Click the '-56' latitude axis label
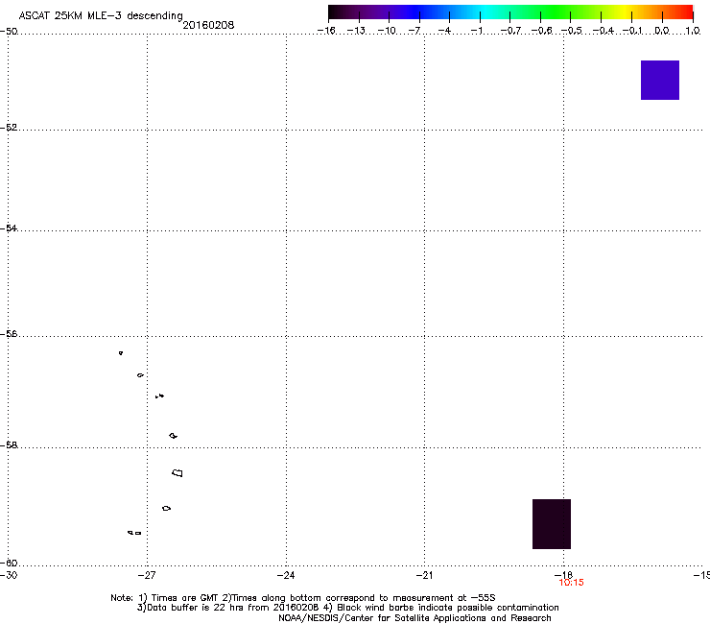Viewport: 710px width, 624px height. (9, 334)
